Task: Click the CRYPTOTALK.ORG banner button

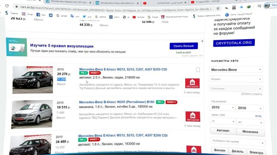Action: click(234, 43)
